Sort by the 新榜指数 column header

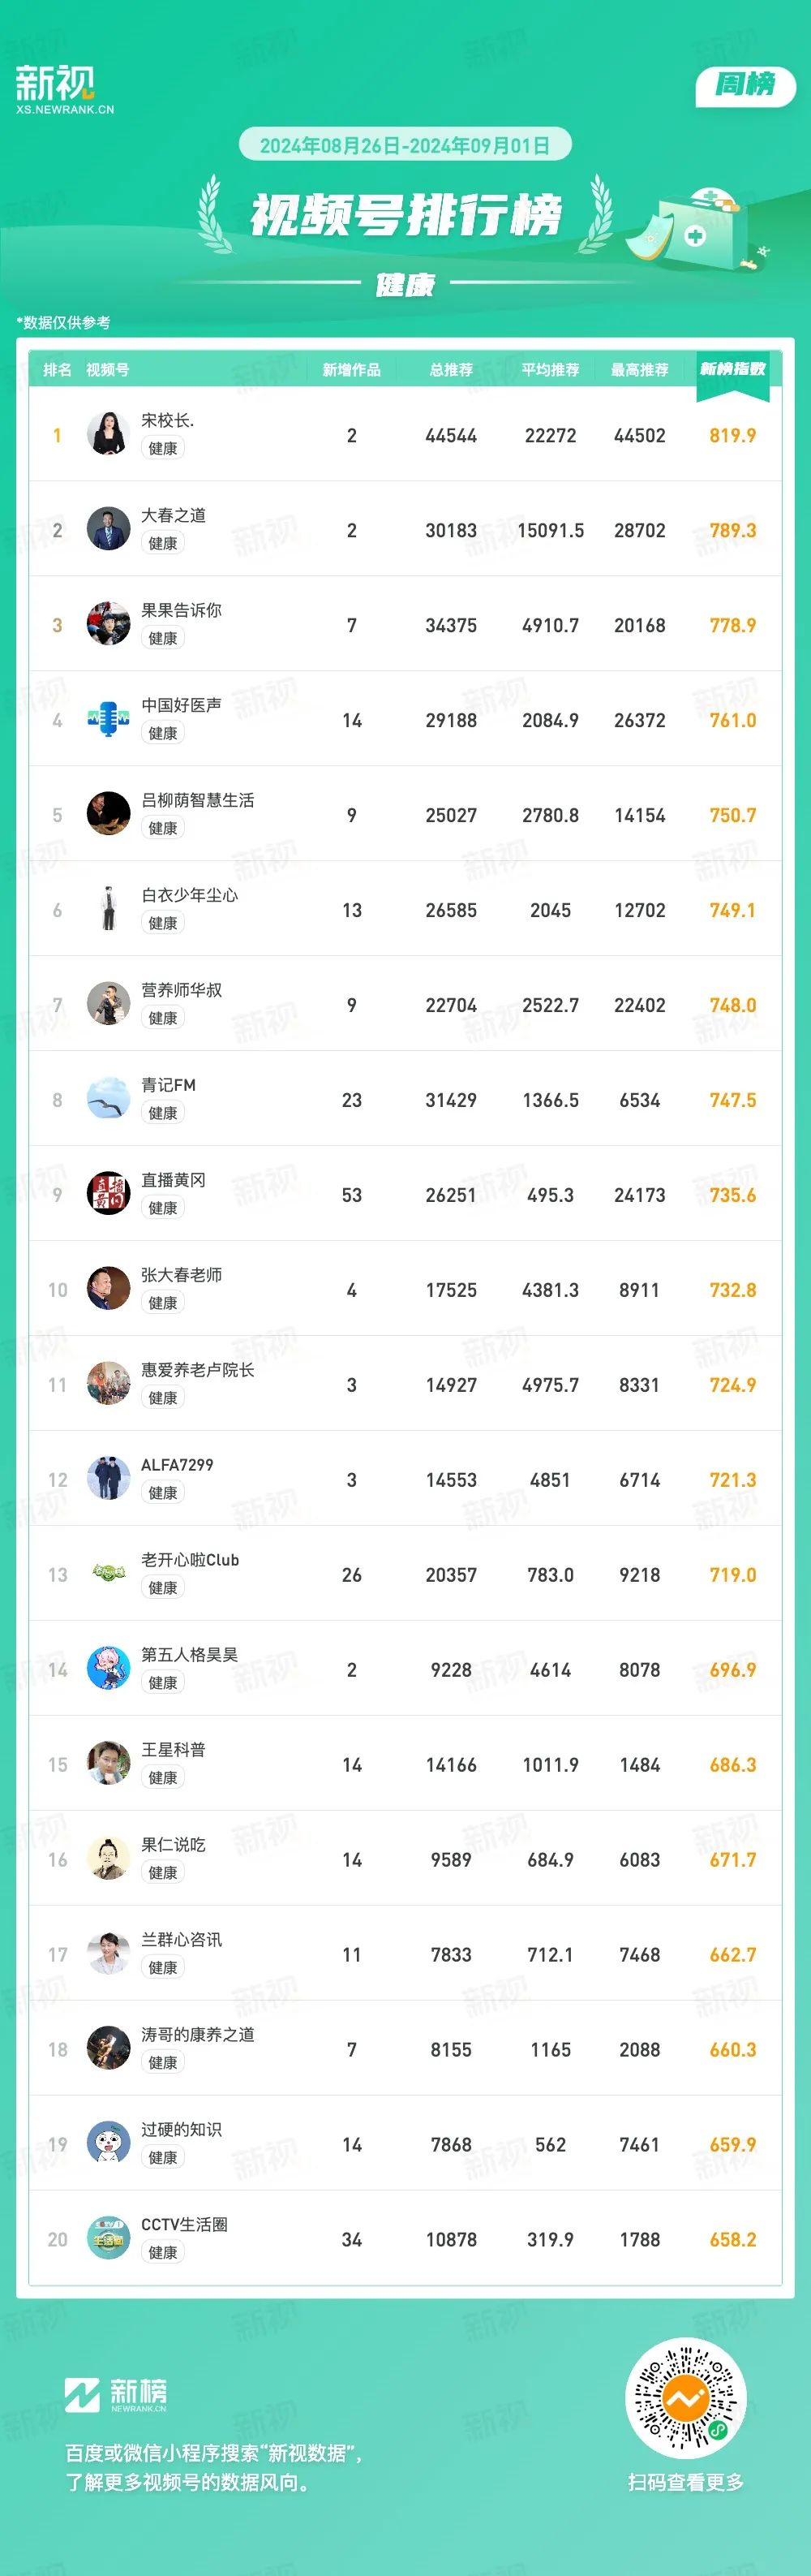click(x=732, y=369)
